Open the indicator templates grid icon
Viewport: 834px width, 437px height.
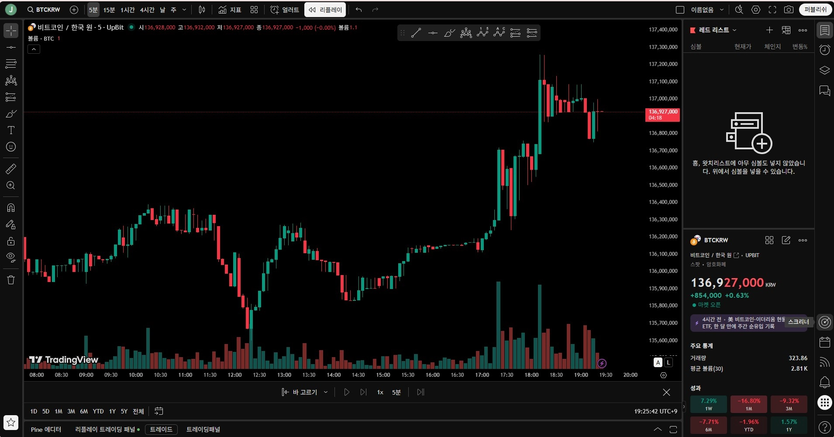pyautogui.click(x=254, y=10)
